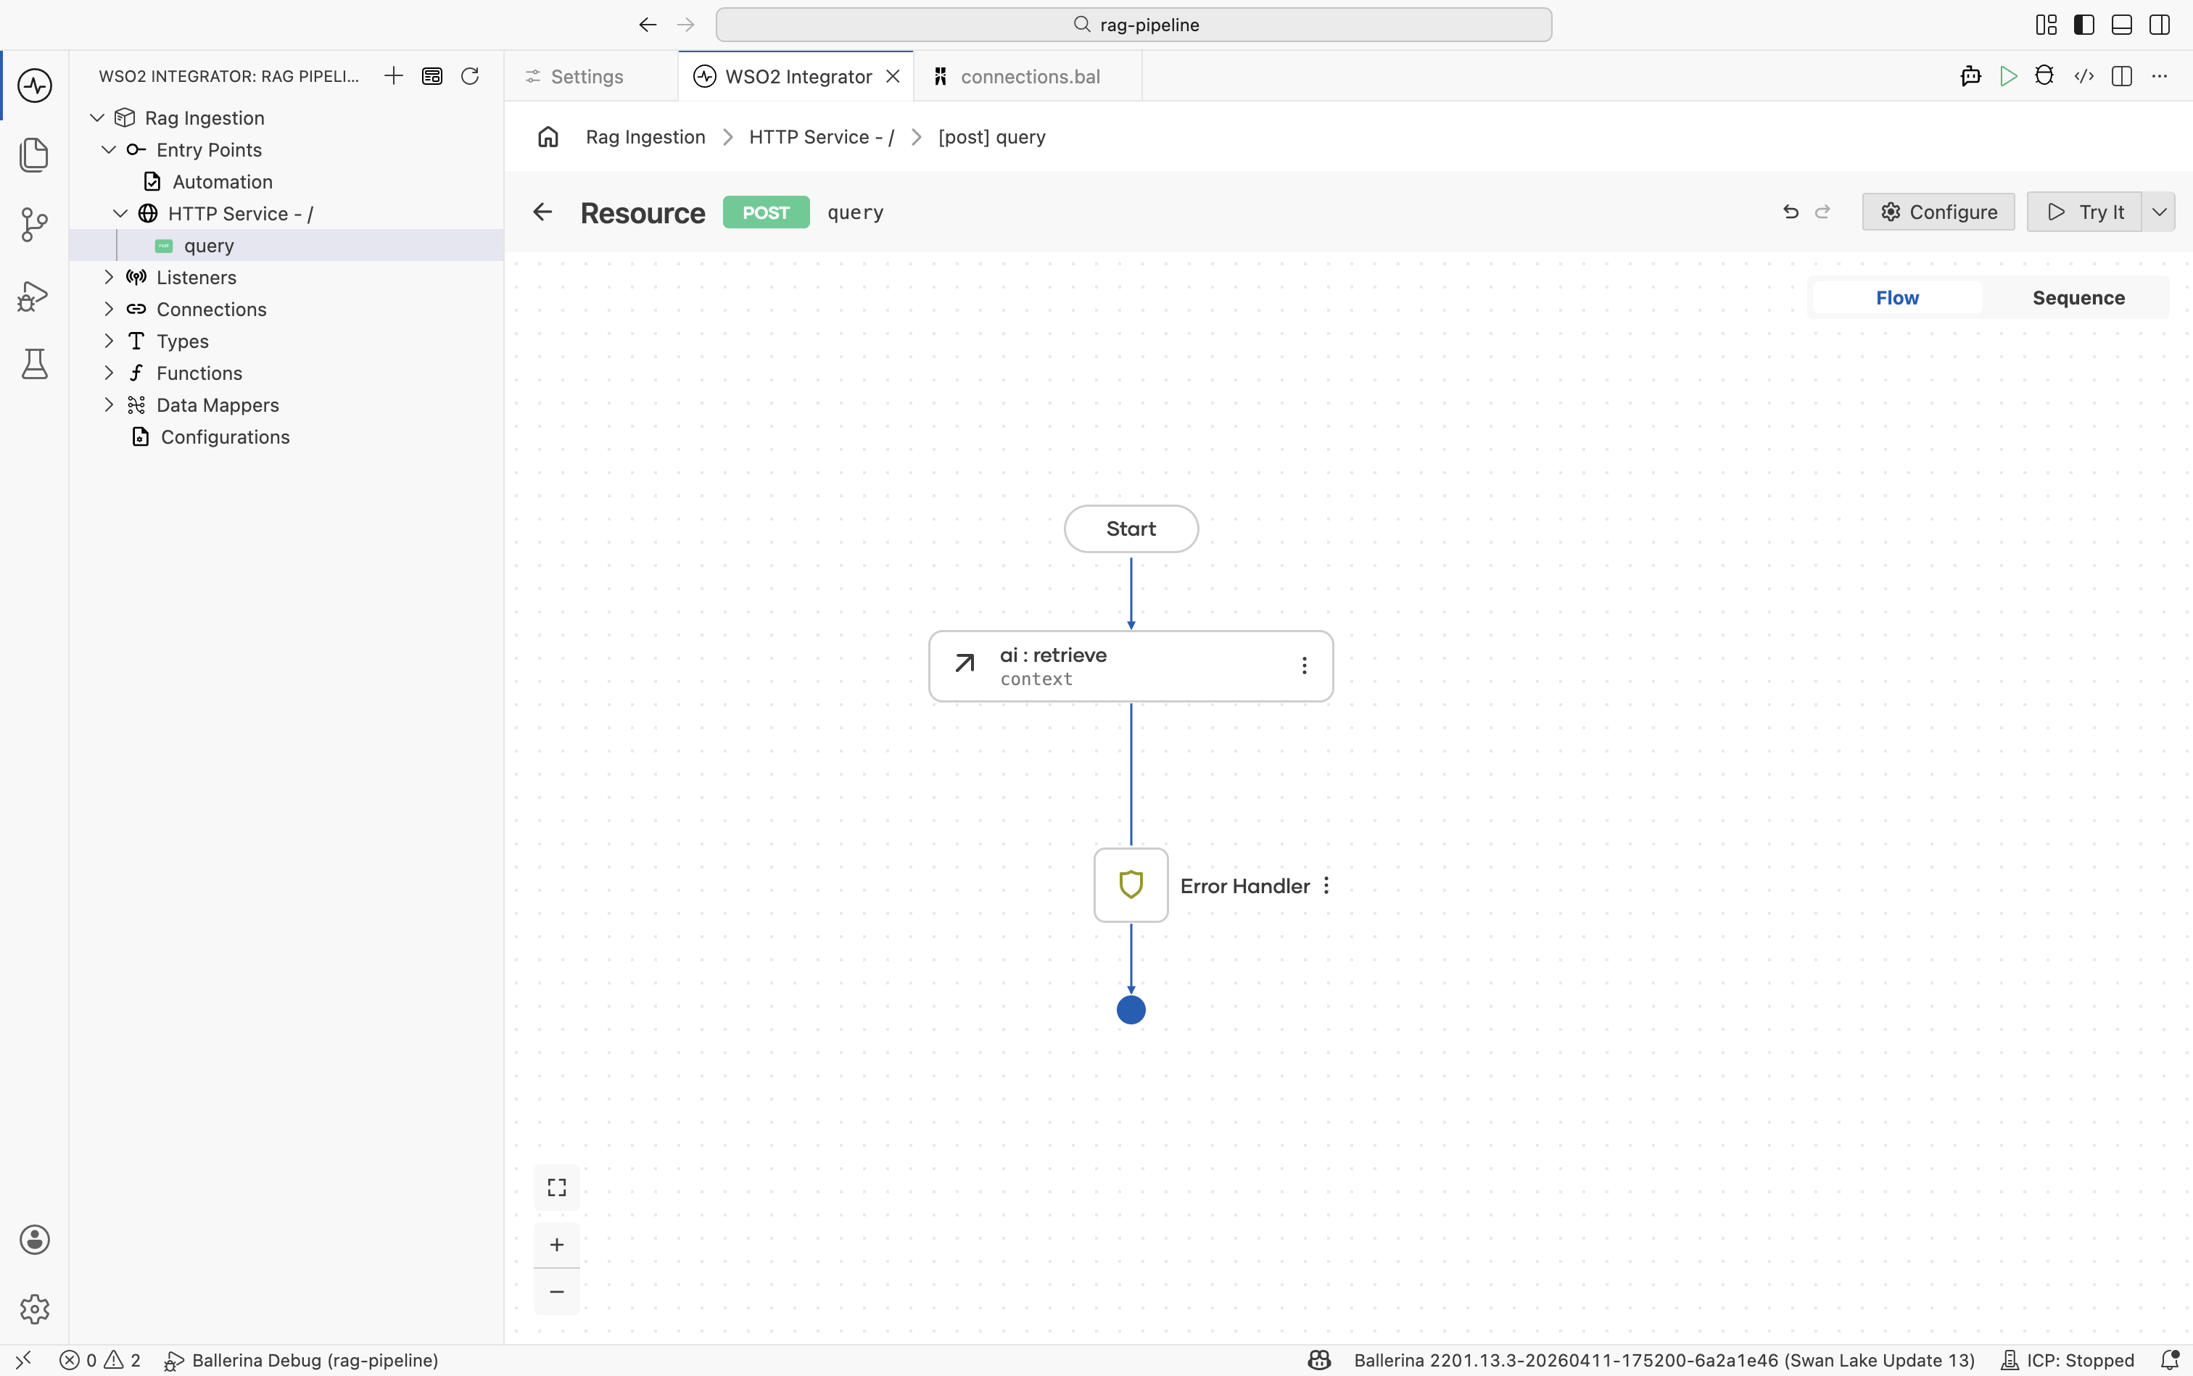
Task: Click Rag Ingestion breadcrumb
Action: pyautogui.click(x=645, y=136)
